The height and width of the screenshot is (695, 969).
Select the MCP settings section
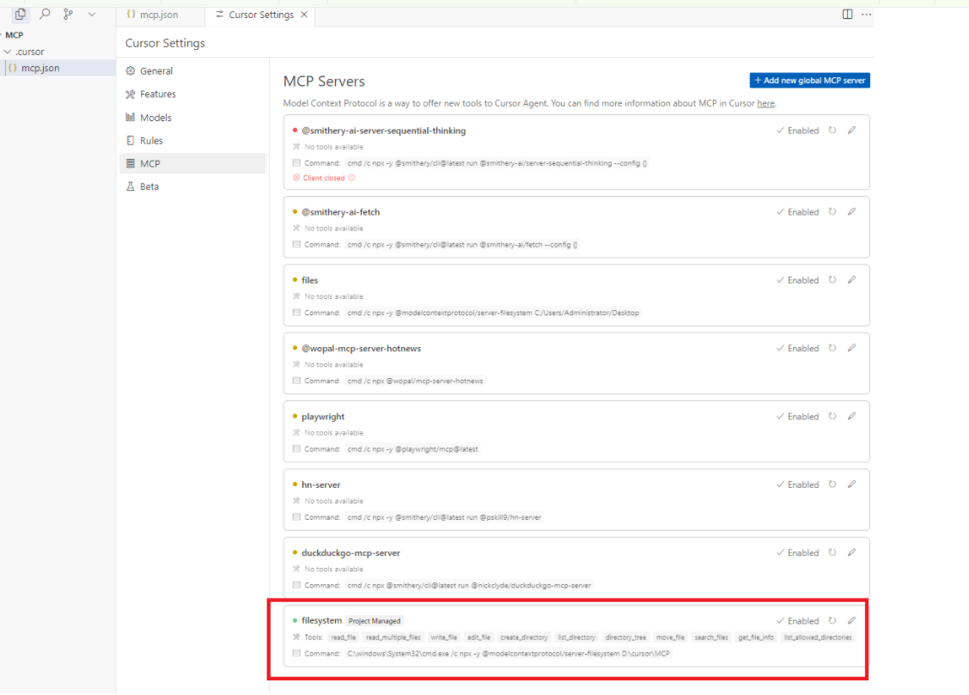click(x=192, y=163)
